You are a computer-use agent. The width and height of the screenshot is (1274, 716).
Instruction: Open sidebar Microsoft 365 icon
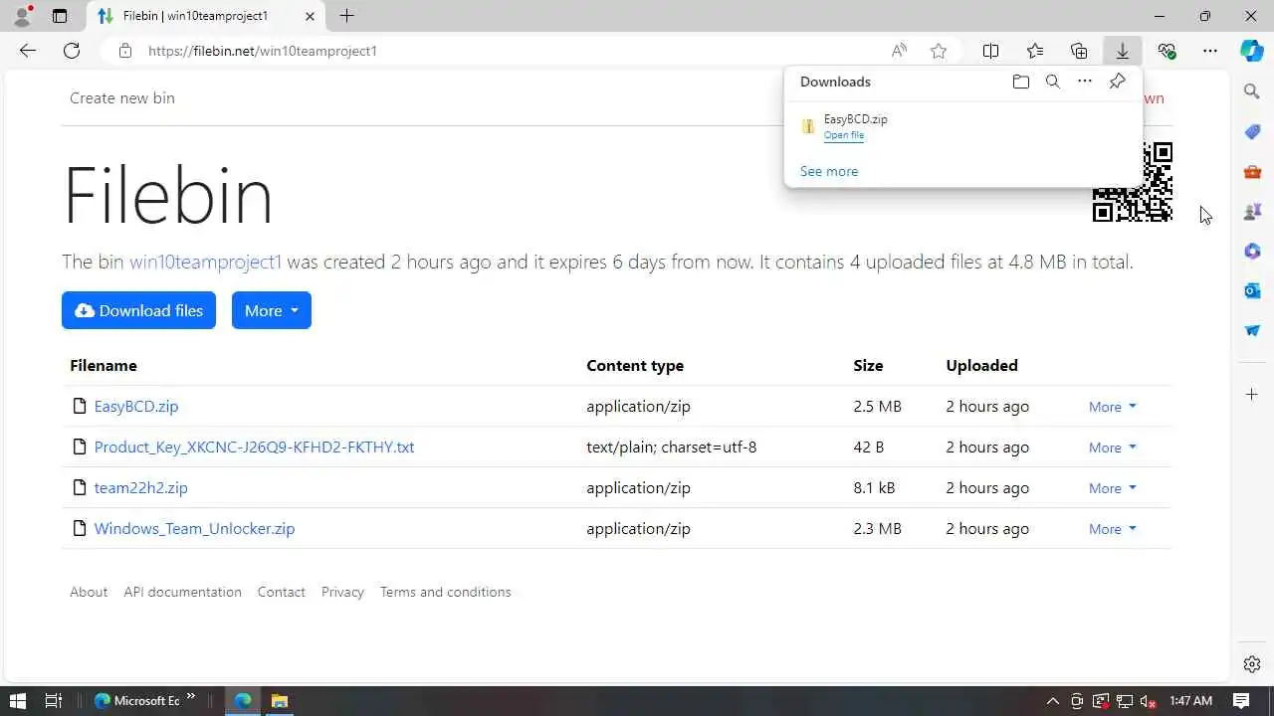(1252, 251)
